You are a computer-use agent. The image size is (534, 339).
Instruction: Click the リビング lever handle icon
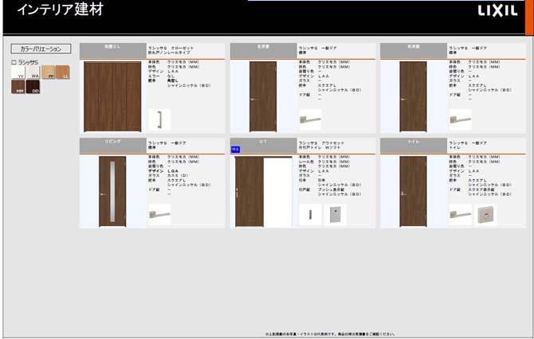(x=159, y=215)
